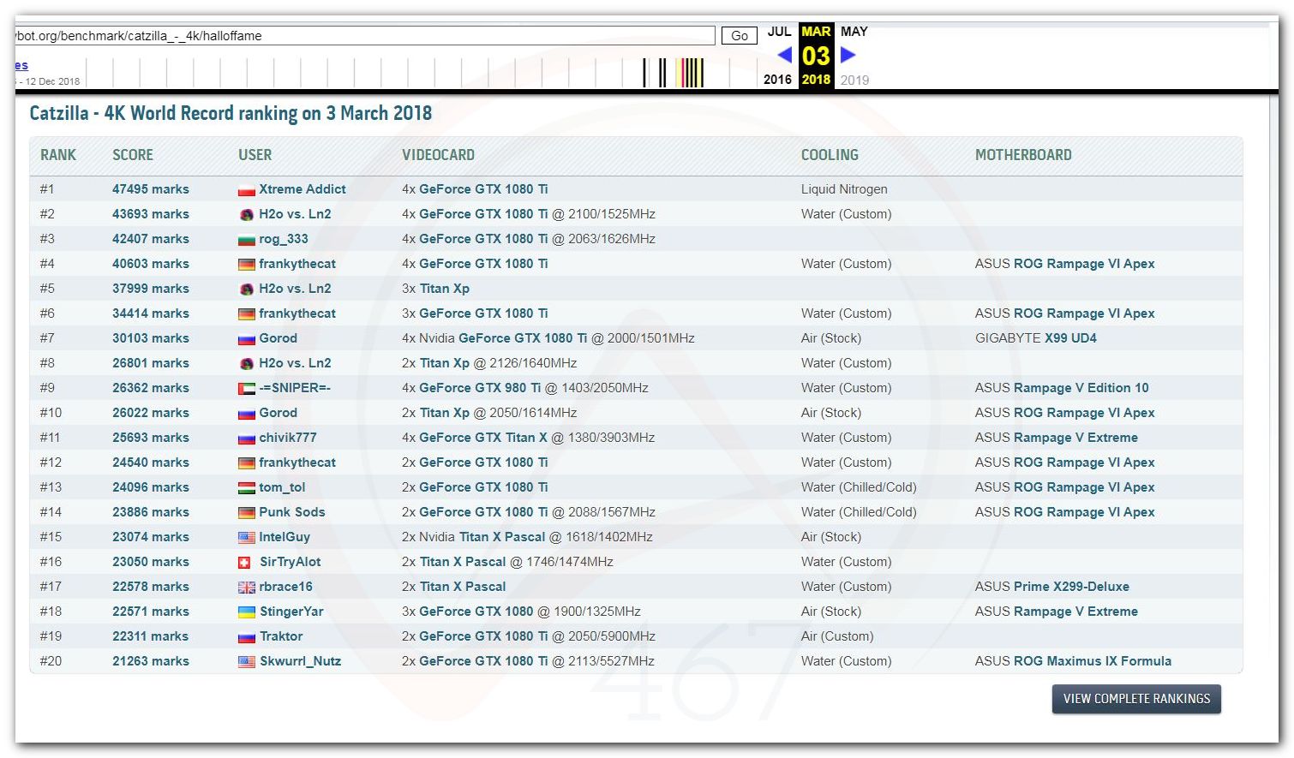Click the Russian flag beside chivik777

(246, 439)
